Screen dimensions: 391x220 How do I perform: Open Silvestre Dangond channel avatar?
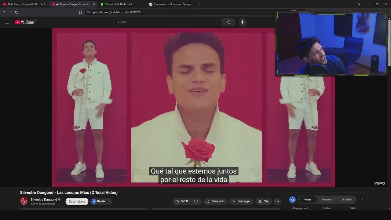[x=24, y=201]
